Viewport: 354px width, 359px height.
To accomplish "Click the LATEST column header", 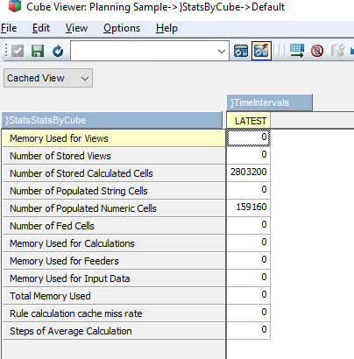I will point(249,121).
